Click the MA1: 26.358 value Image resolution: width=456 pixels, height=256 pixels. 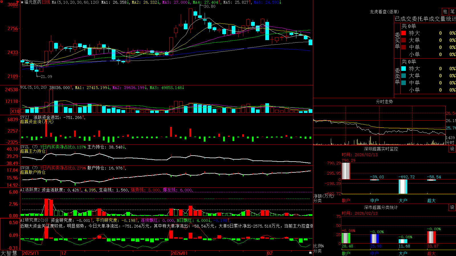coord(115,2)
